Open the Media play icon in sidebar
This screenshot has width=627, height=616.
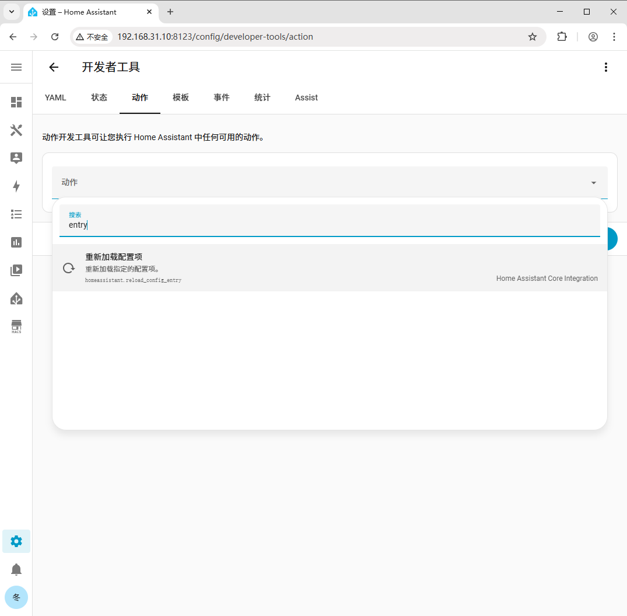coord(16,270)
